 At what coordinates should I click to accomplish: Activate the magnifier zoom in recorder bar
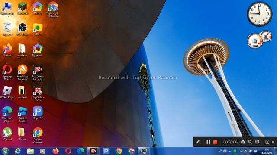[x=250, y=142]
